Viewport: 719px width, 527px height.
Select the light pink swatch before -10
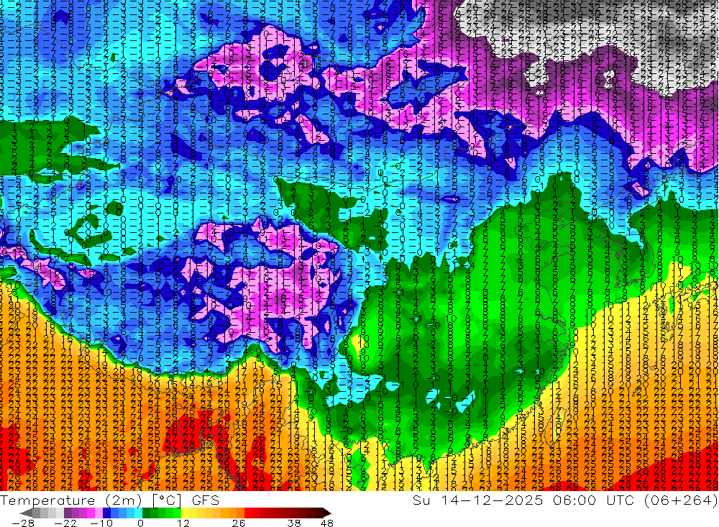pyautogui.click(x=99, y=513)
